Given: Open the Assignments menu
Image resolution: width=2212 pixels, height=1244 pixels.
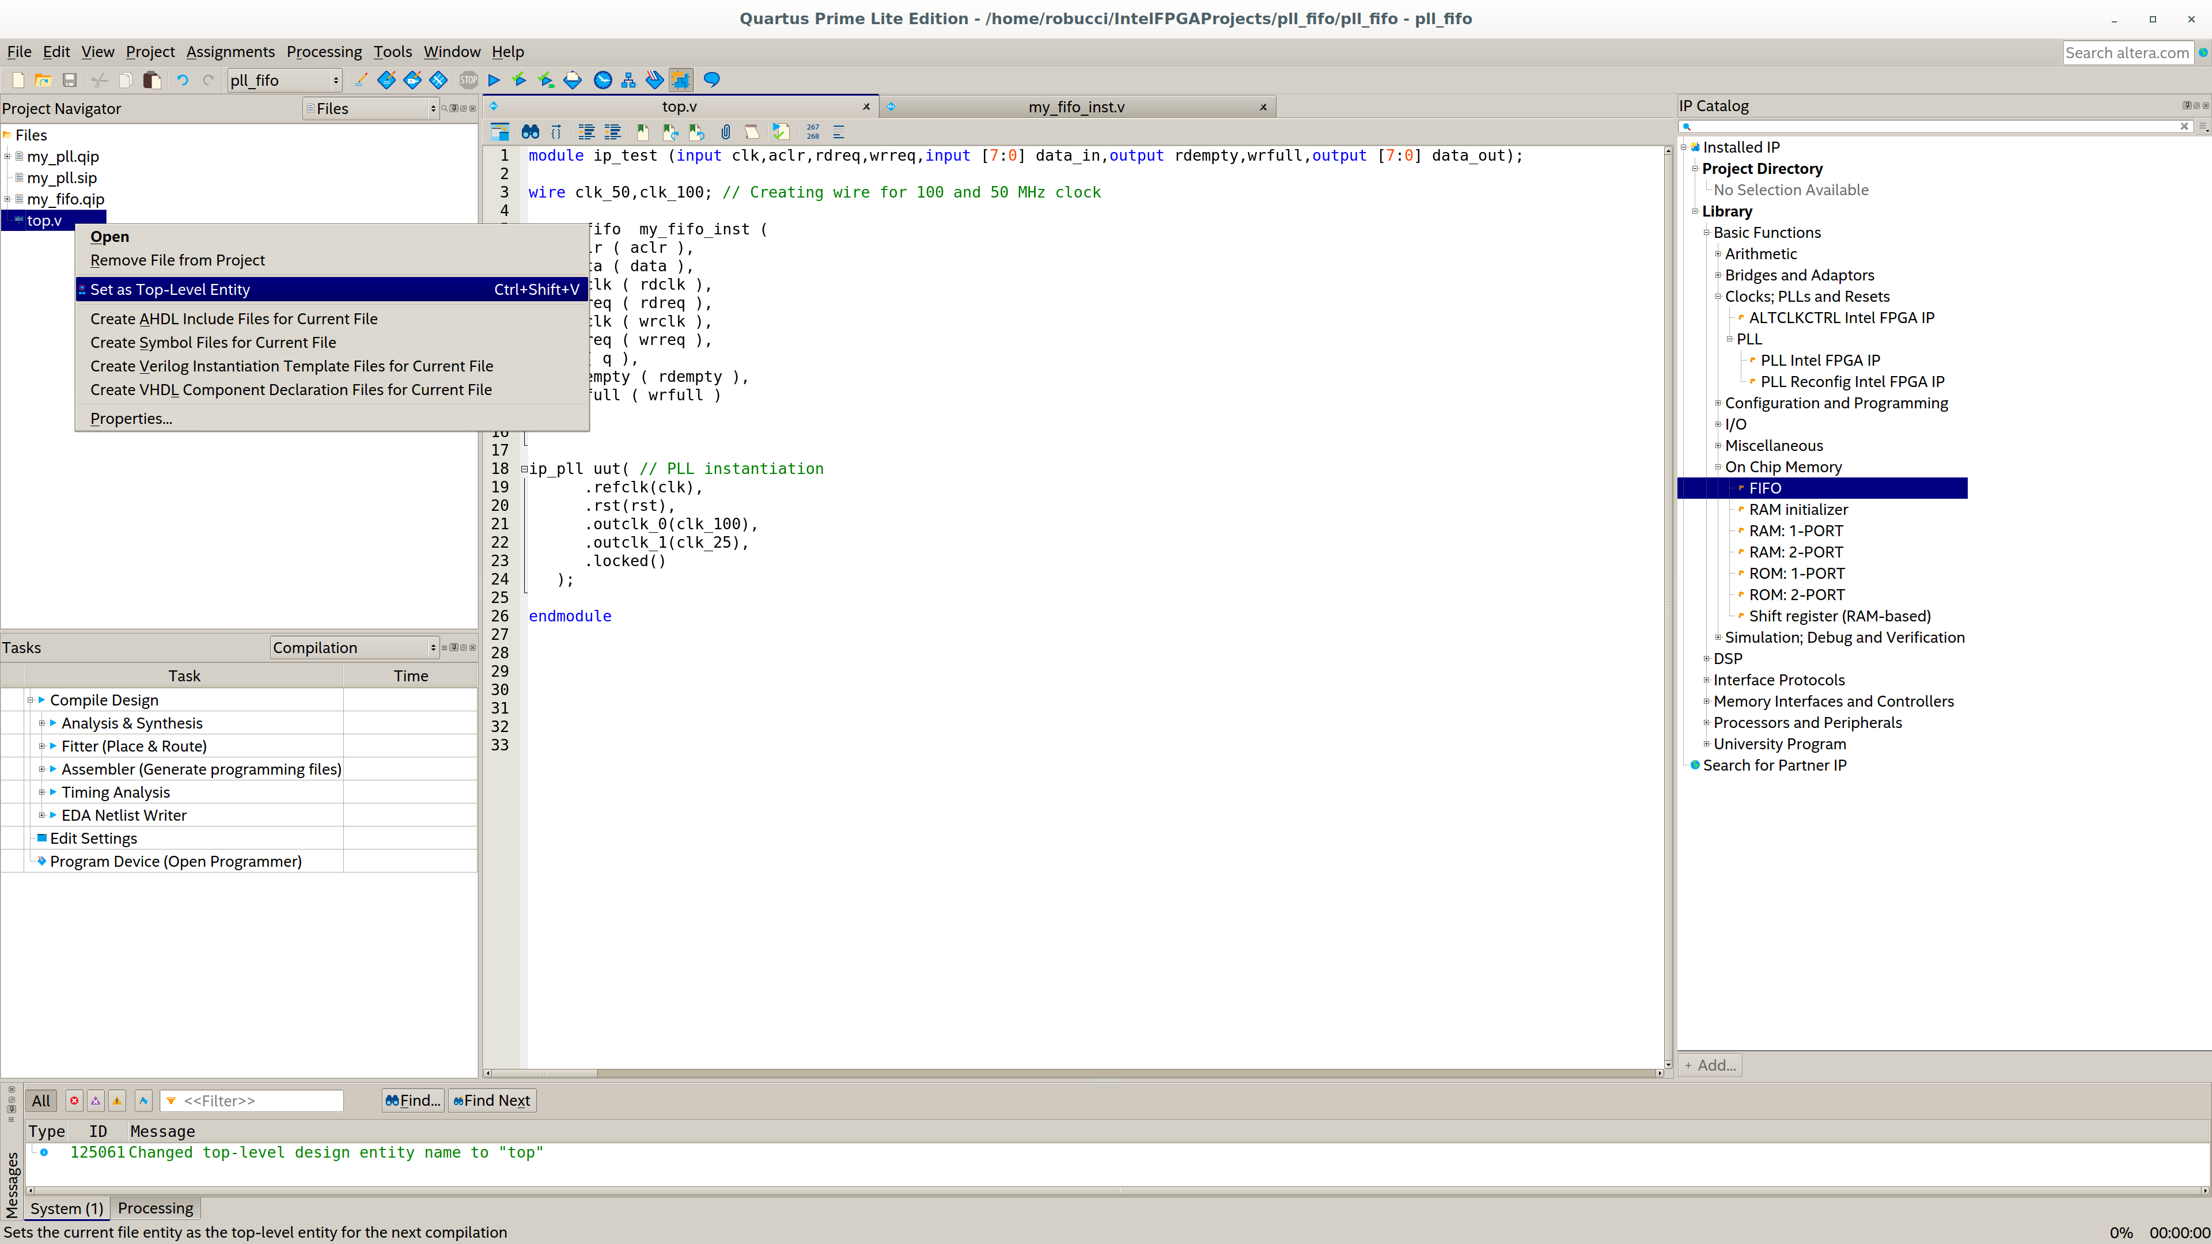Looking at the screenshot, I should pyautogui.click(x=230, y=51).
